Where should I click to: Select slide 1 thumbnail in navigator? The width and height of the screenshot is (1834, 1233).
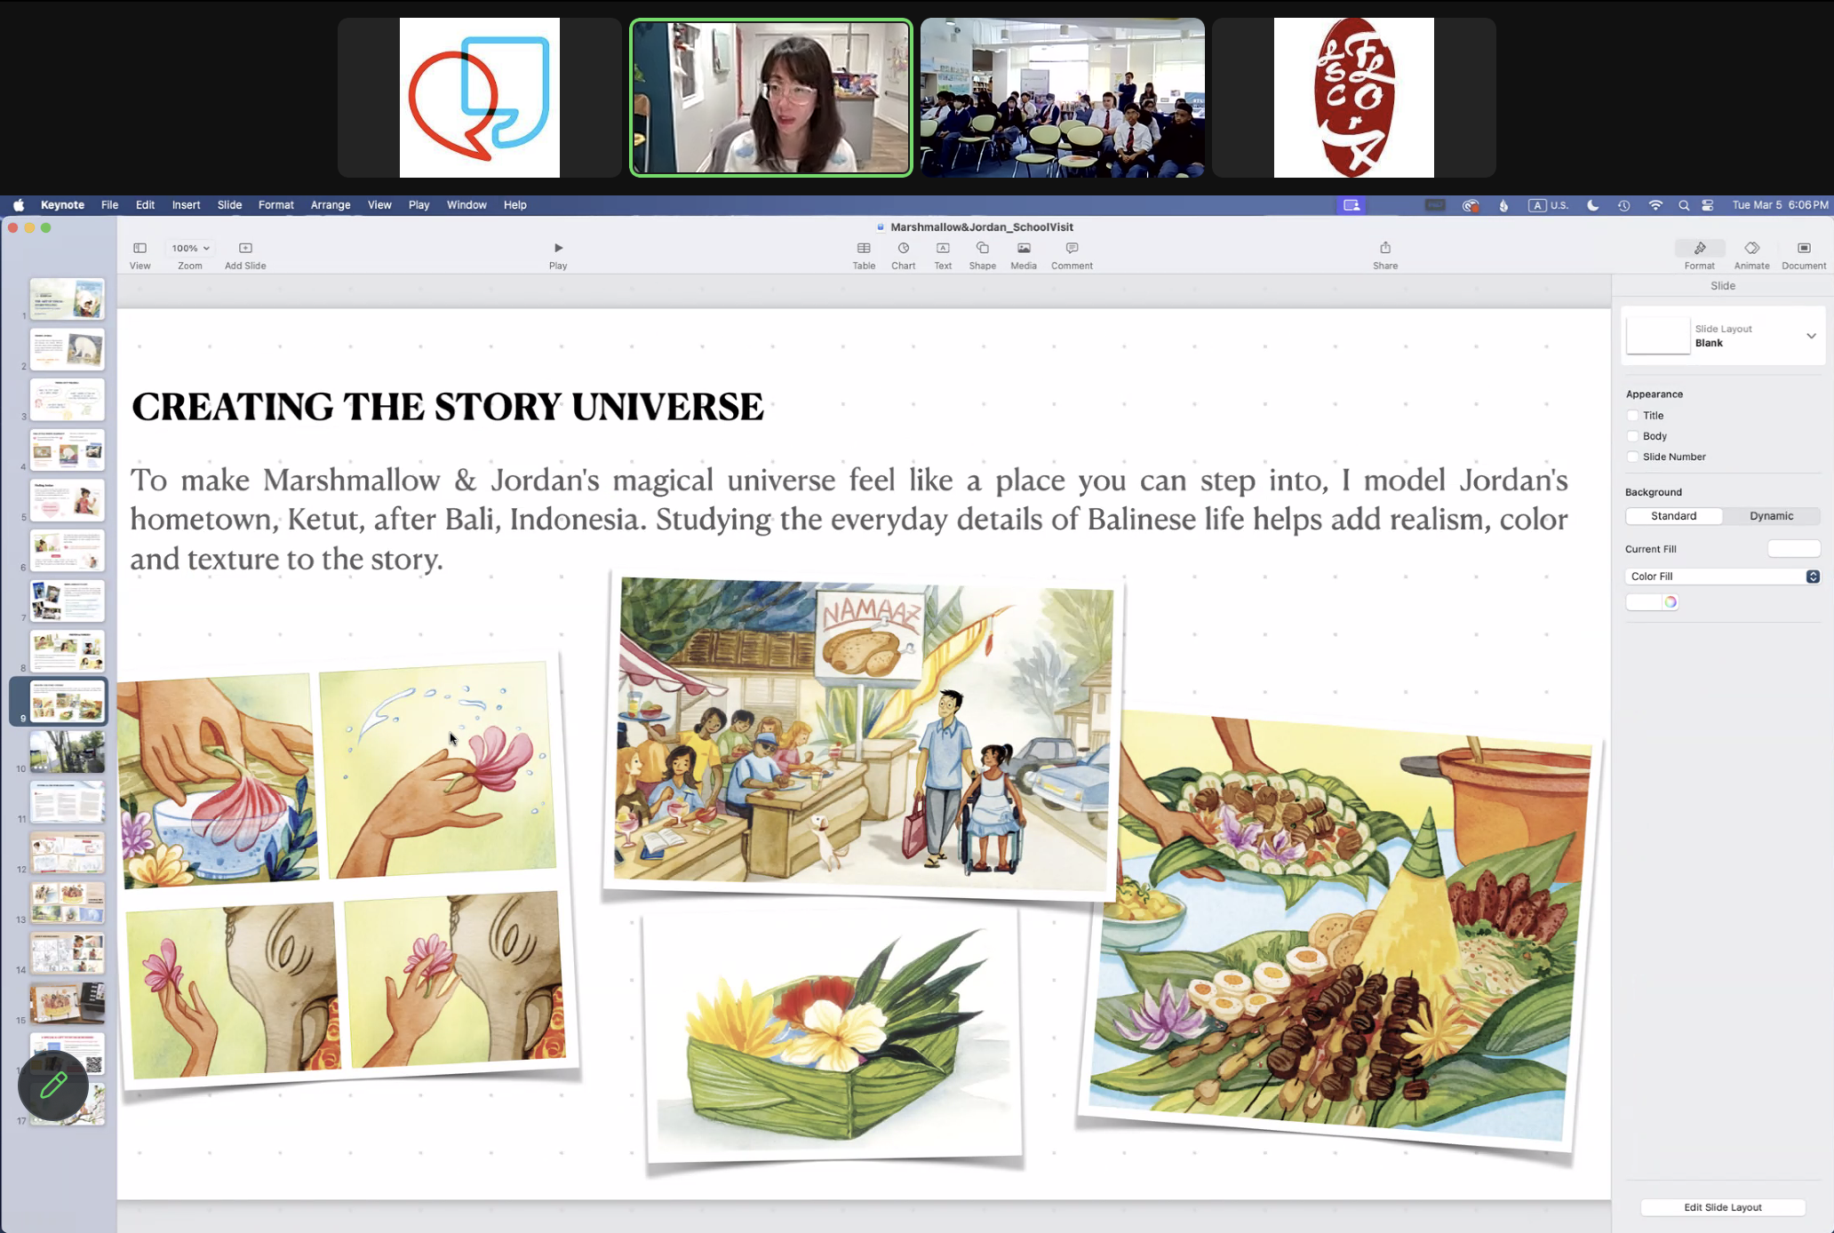67,299
